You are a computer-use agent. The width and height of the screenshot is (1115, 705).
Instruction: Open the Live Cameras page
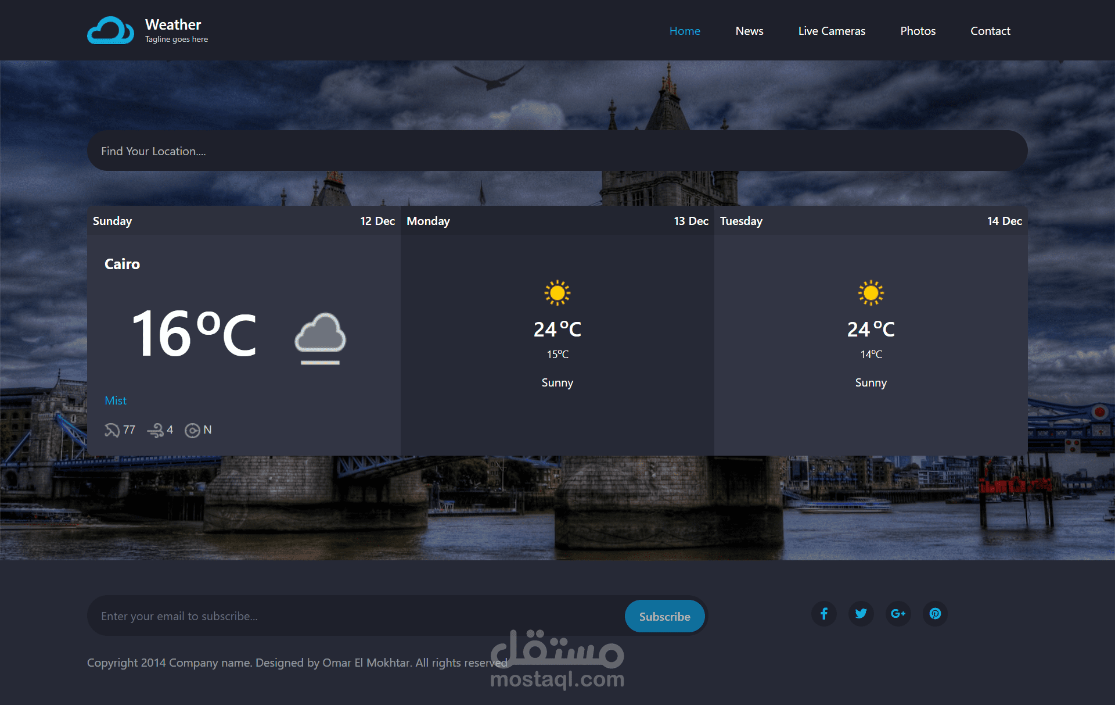[832, 31]
